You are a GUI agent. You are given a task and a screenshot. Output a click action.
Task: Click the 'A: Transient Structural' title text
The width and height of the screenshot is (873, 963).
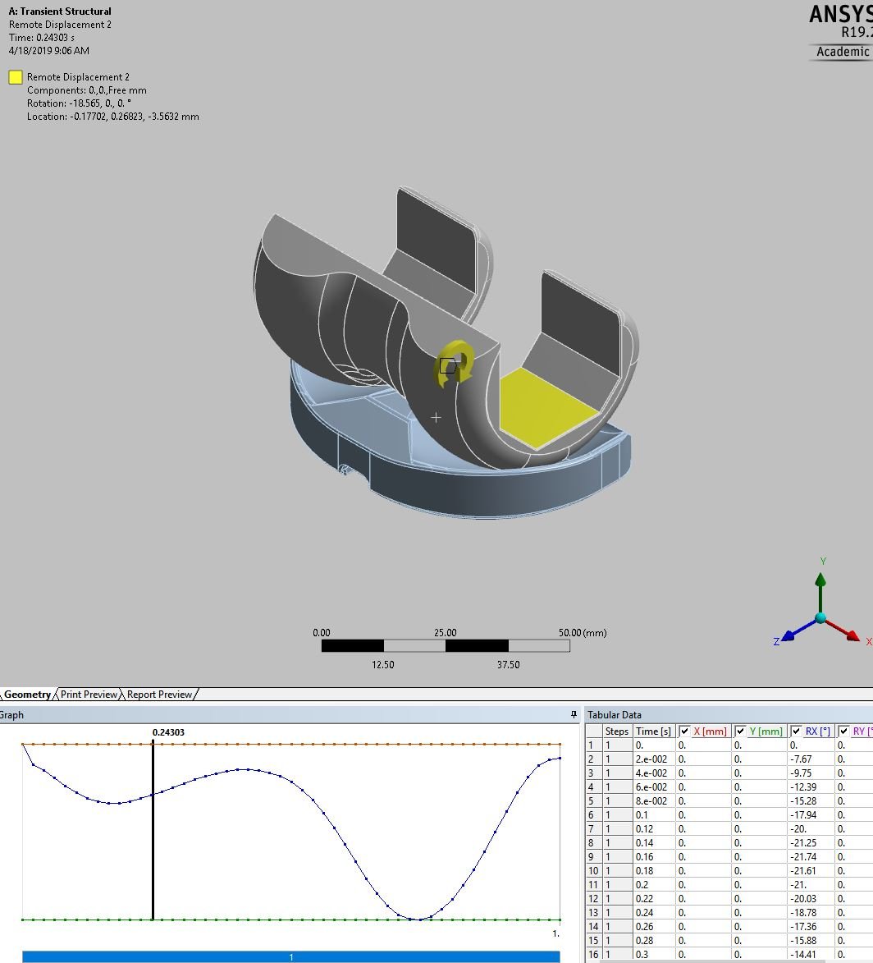tap(60, 11)
